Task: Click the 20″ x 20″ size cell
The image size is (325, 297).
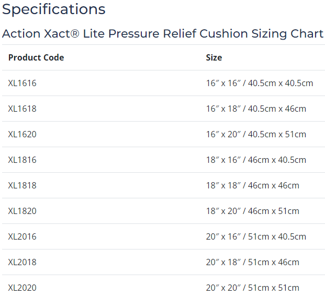Action: [x=252, y=288]
